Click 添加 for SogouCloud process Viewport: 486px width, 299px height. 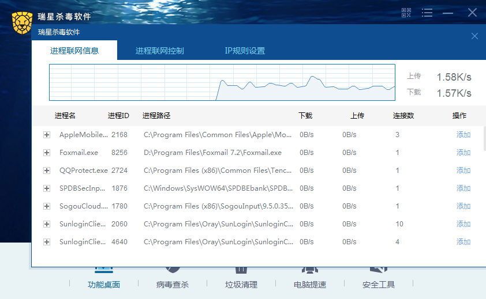[463, 206]
